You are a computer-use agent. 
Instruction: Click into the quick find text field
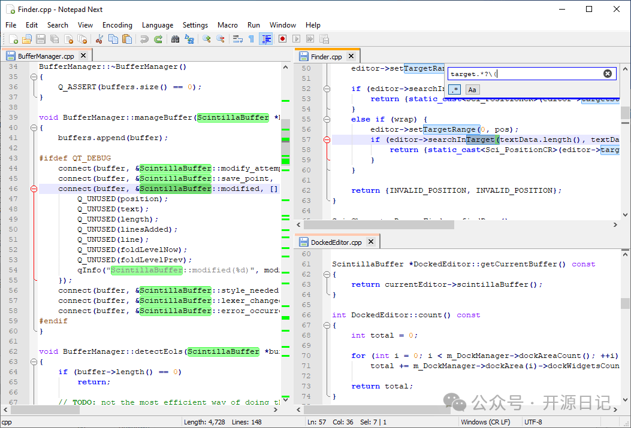526,74
